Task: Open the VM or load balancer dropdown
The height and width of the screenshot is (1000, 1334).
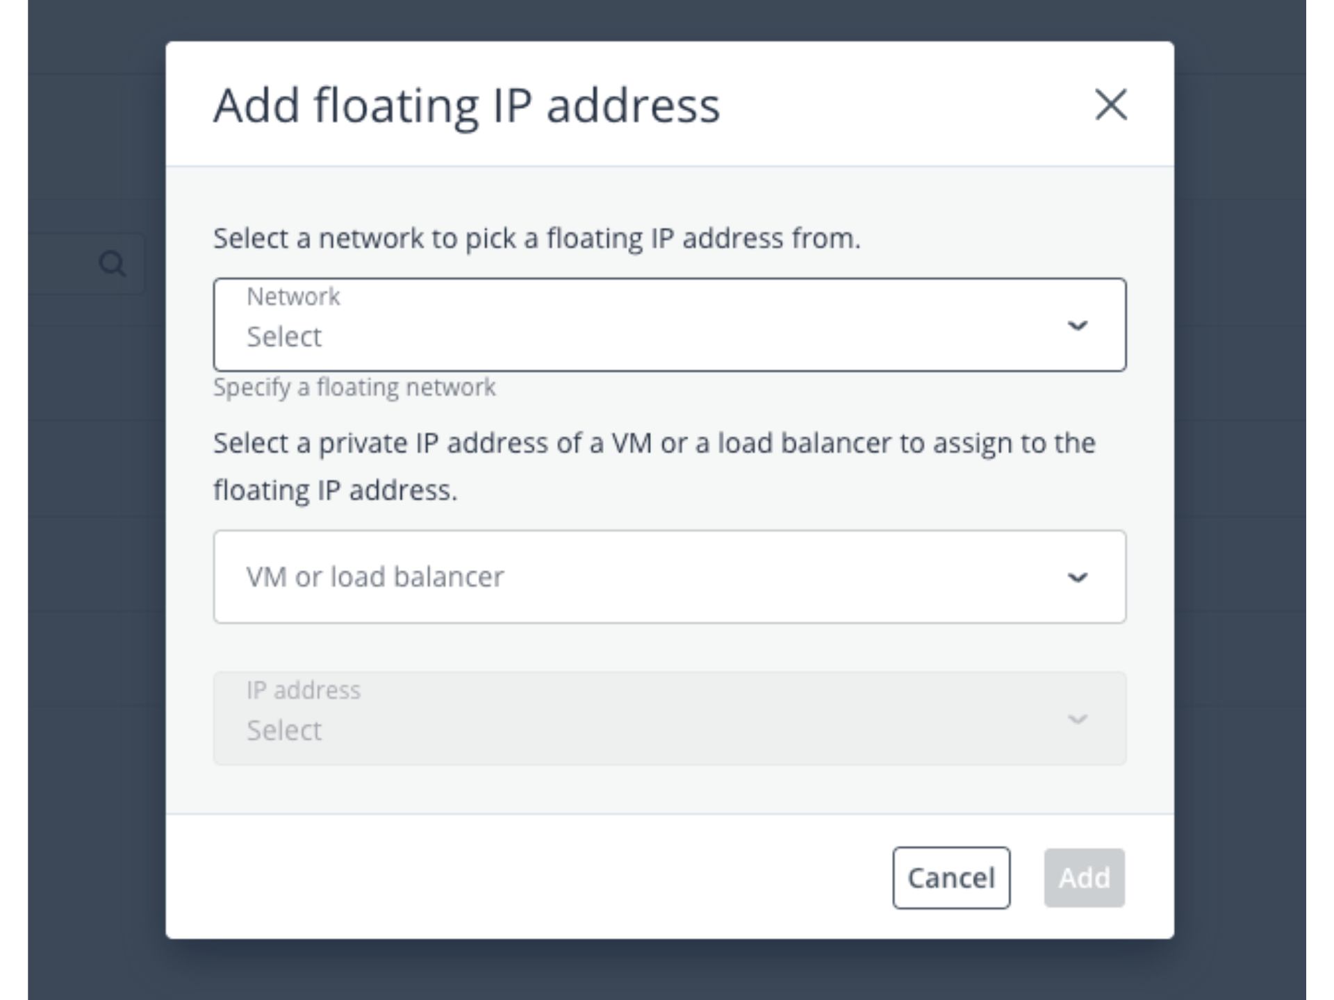Action: click(668, 577)
